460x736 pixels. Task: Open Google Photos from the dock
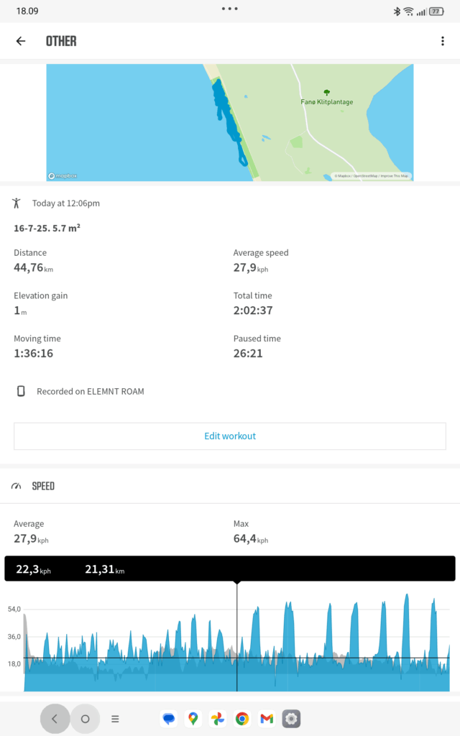tap(218, 719)
